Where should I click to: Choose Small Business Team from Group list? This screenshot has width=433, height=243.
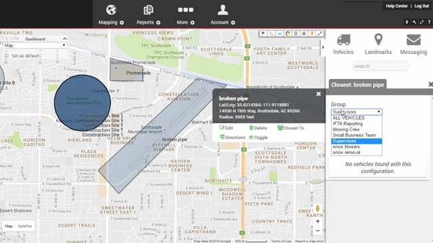(x=357, y=135)
